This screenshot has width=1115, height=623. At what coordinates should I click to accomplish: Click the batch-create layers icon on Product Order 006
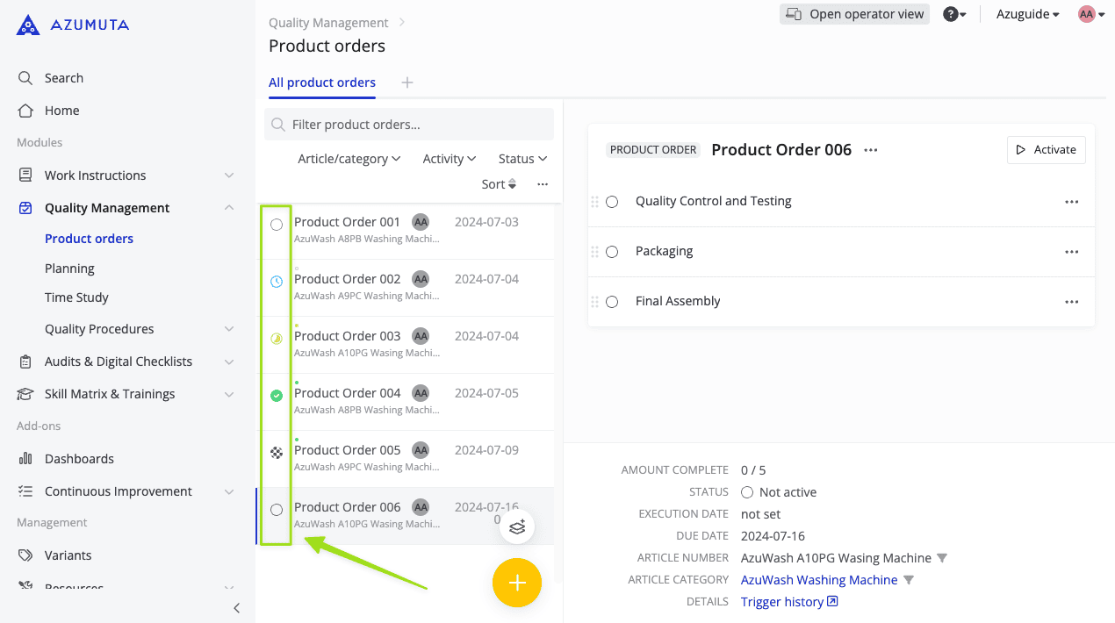[x=517, y=526]
